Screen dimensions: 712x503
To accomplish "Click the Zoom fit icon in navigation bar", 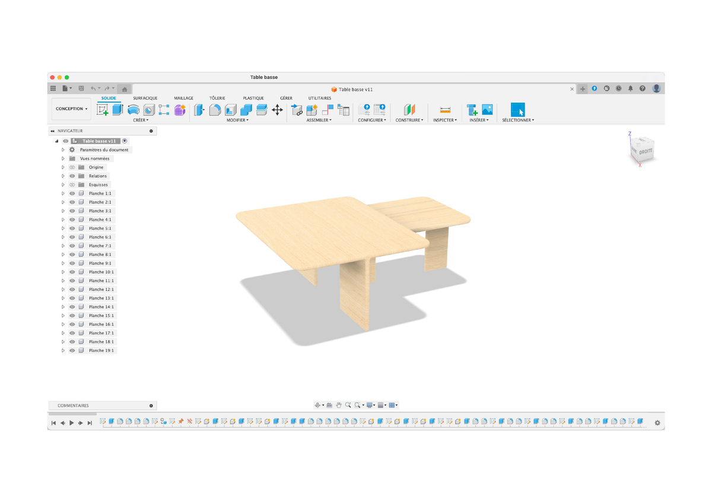I will coord(358,405).
